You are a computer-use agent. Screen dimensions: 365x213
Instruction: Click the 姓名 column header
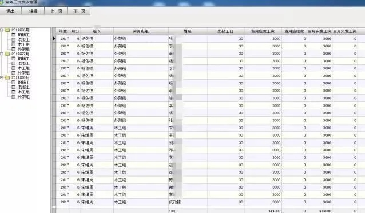[188, 31]
